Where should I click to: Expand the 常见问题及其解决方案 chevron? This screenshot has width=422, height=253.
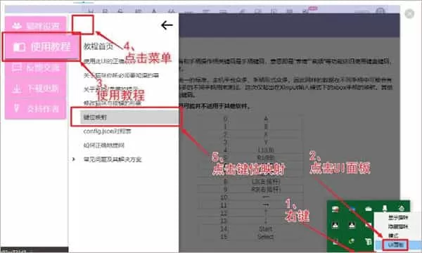coord(73,160)
